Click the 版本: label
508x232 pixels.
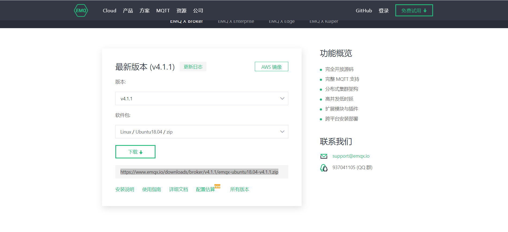(x=121, y=82)
